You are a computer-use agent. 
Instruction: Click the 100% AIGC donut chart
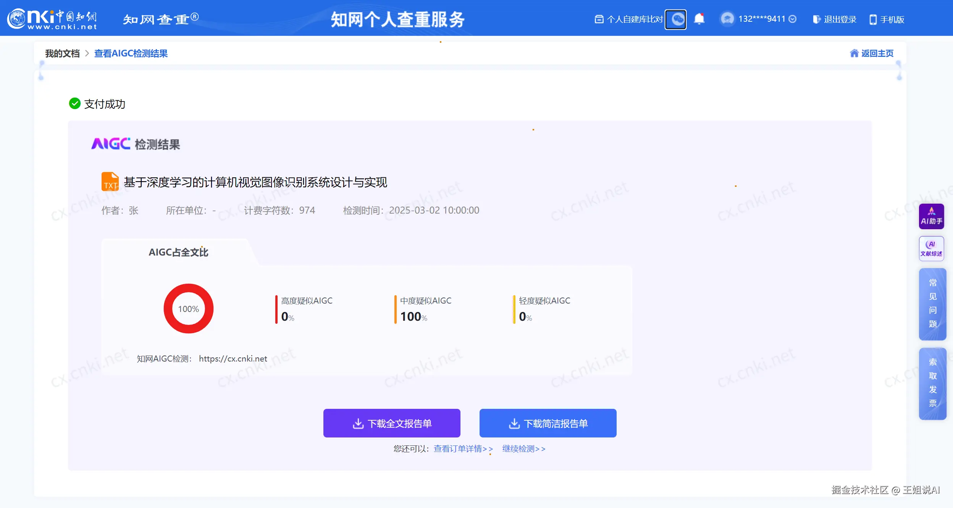coord(188,309)
